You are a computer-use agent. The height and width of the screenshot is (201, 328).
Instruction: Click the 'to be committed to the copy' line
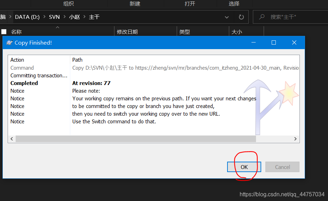pyautogui.click(x=143, y=106)
